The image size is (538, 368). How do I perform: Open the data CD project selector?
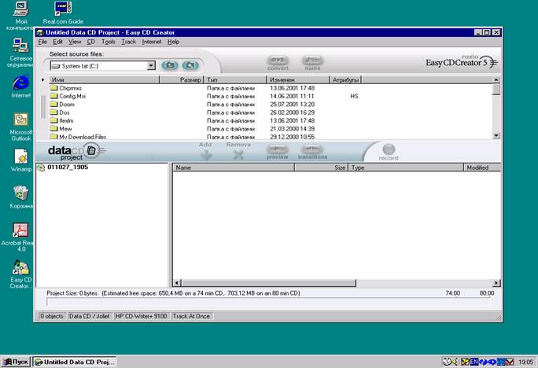(92, 150)
